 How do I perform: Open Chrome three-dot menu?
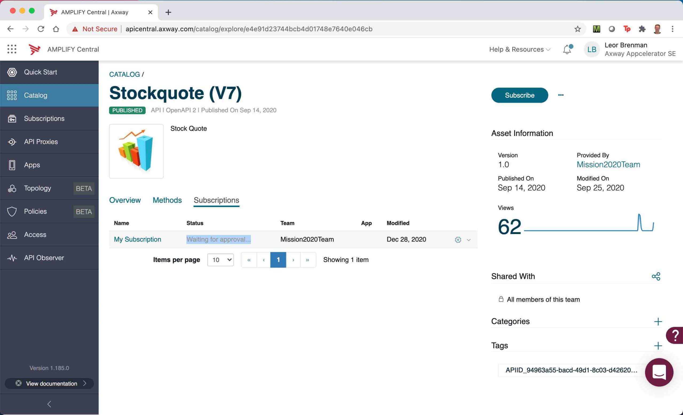pyautogui.click(x=673, y=29)
